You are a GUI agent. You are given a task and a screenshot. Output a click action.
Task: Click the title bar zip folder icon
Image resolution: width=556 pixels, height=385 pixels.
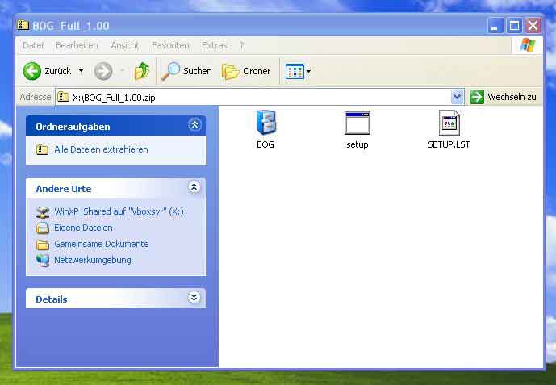pos(23,25)
